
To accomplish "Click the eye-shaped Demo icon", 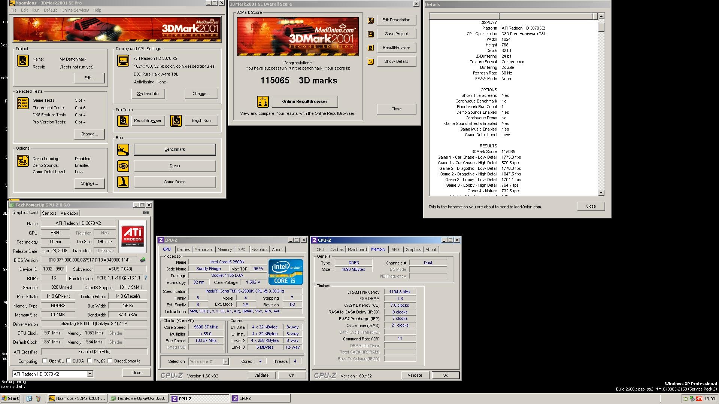I will (x=123, y=166).
